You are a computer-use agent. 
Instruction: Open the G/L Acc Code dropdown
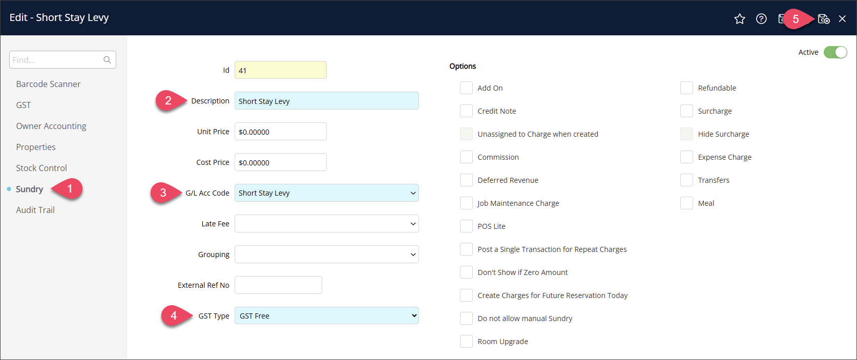(x=327, y=193)
